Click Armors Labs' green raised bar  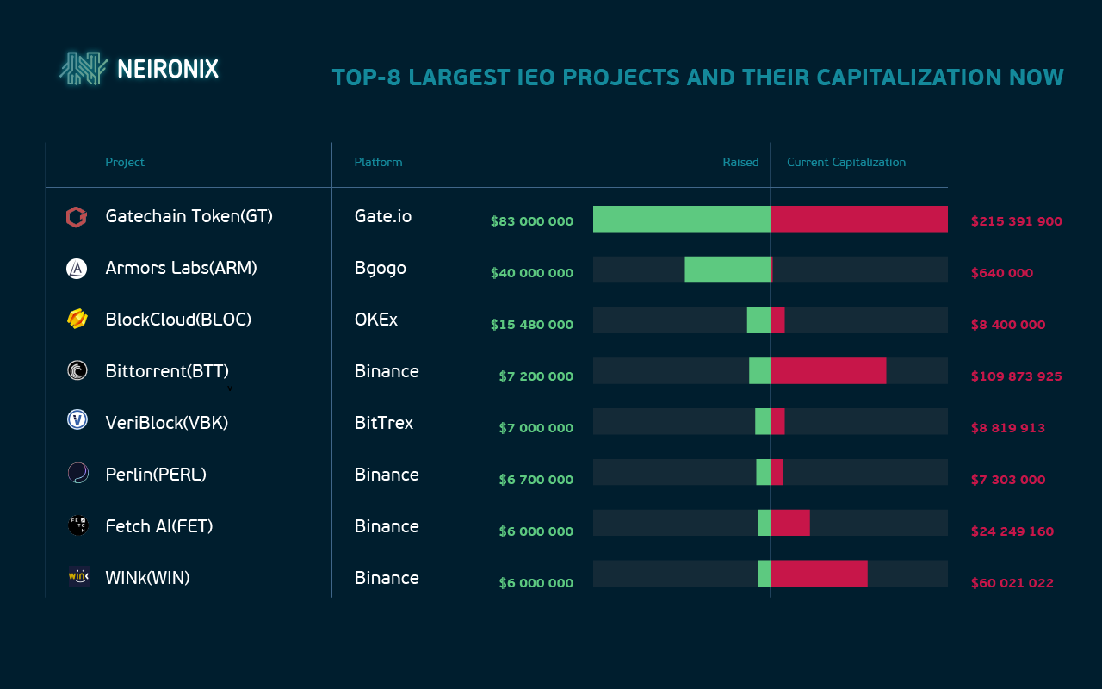(x=727, y=270)
